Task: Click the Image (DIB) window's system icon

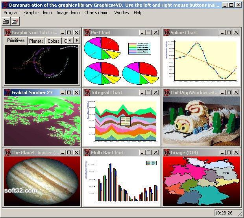Action: tap(166, 153)
